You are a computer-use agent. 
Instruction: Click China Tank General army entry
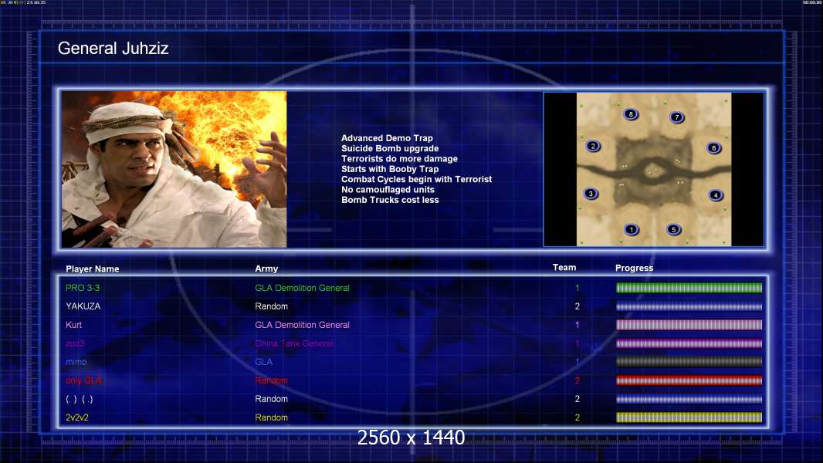pos(294,343)
